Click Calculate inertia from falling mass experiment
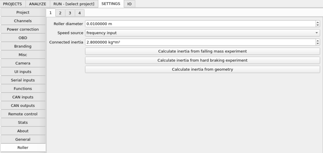 (203, 51)
